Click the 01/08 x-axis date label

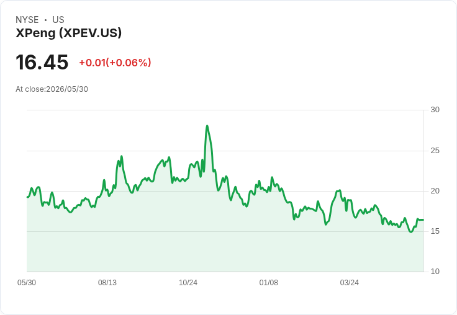point(269,283)
